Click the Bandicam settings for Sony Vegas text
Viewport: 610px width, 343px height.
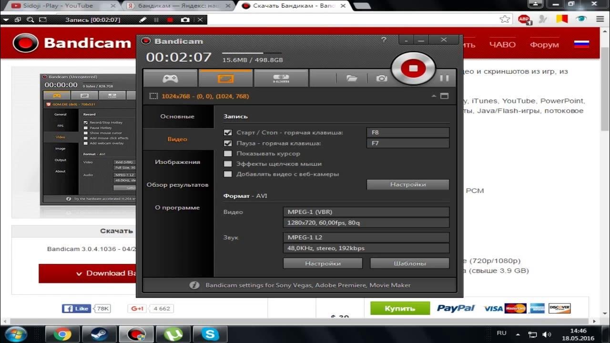point(308,285)
